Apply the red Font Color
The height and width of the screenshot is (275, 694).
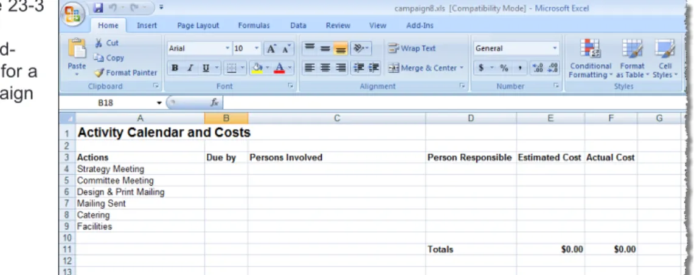[279, 68]
